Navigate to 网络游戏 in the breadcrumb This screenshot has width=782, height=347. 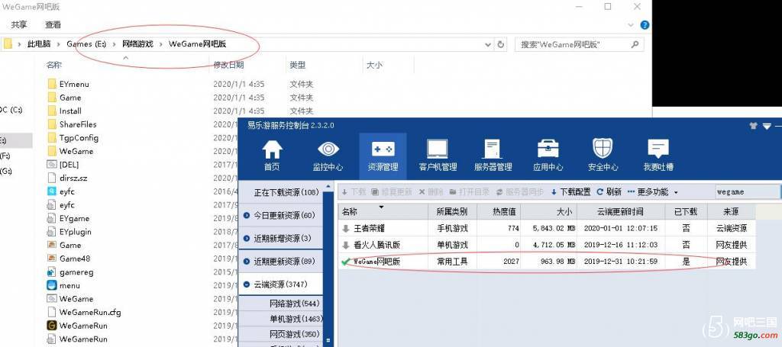pos(137,43)
